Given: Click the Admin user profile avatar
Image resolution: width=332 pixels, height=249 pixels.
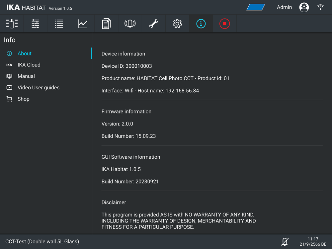Looking at the screenshot, I should [x=304, y=7].
